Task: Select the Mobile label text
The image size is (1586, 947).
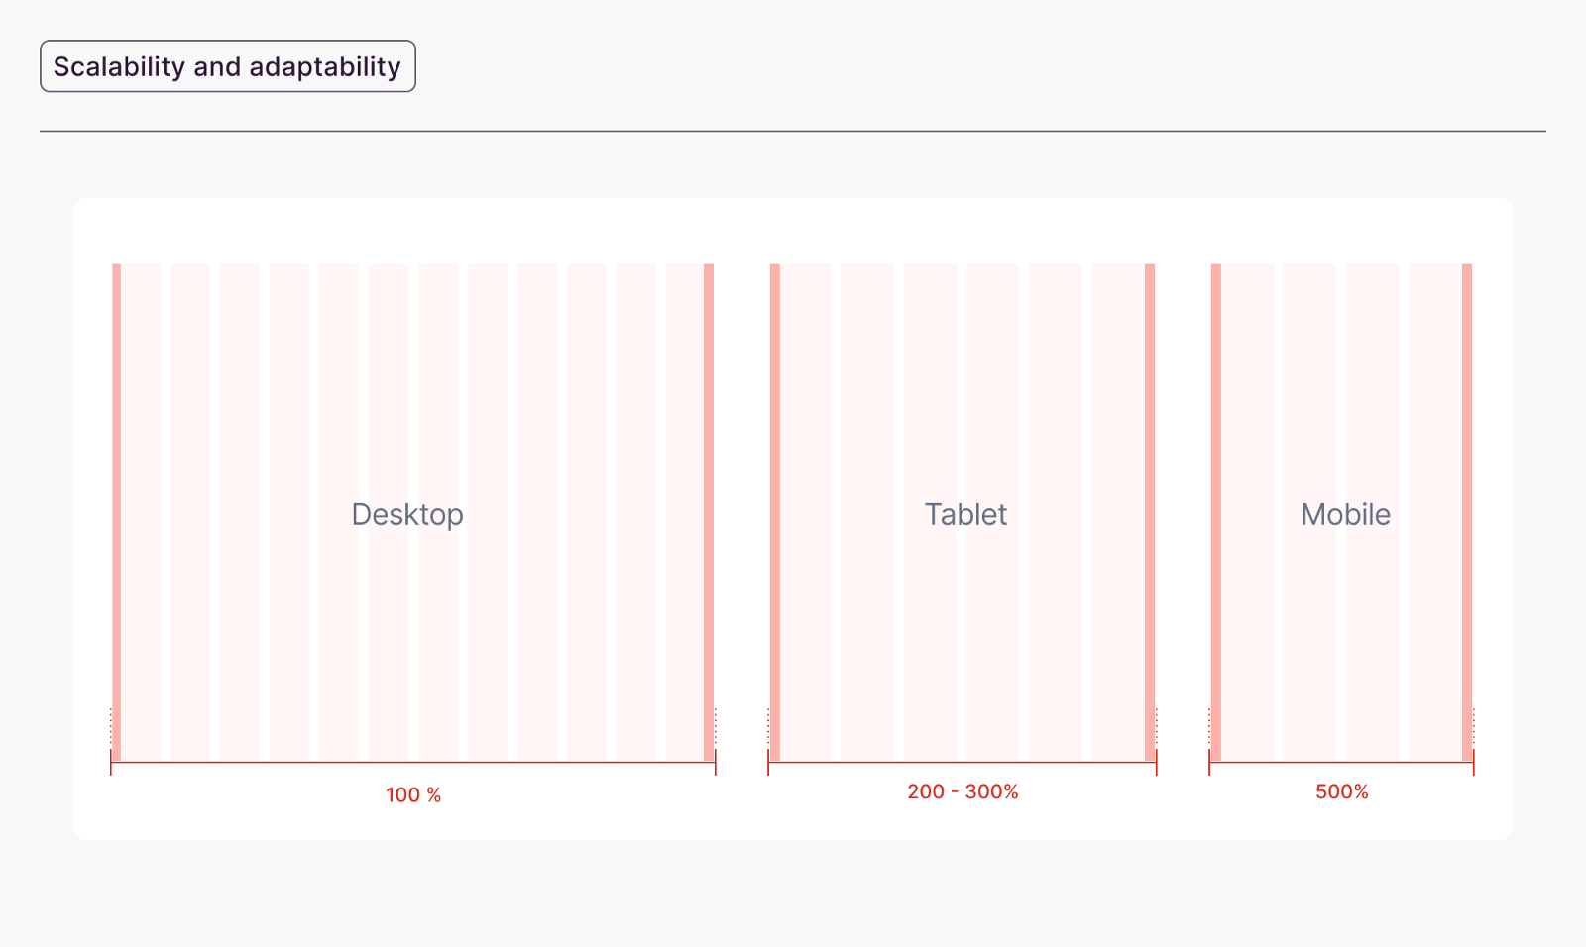Action: point(1345,514)
